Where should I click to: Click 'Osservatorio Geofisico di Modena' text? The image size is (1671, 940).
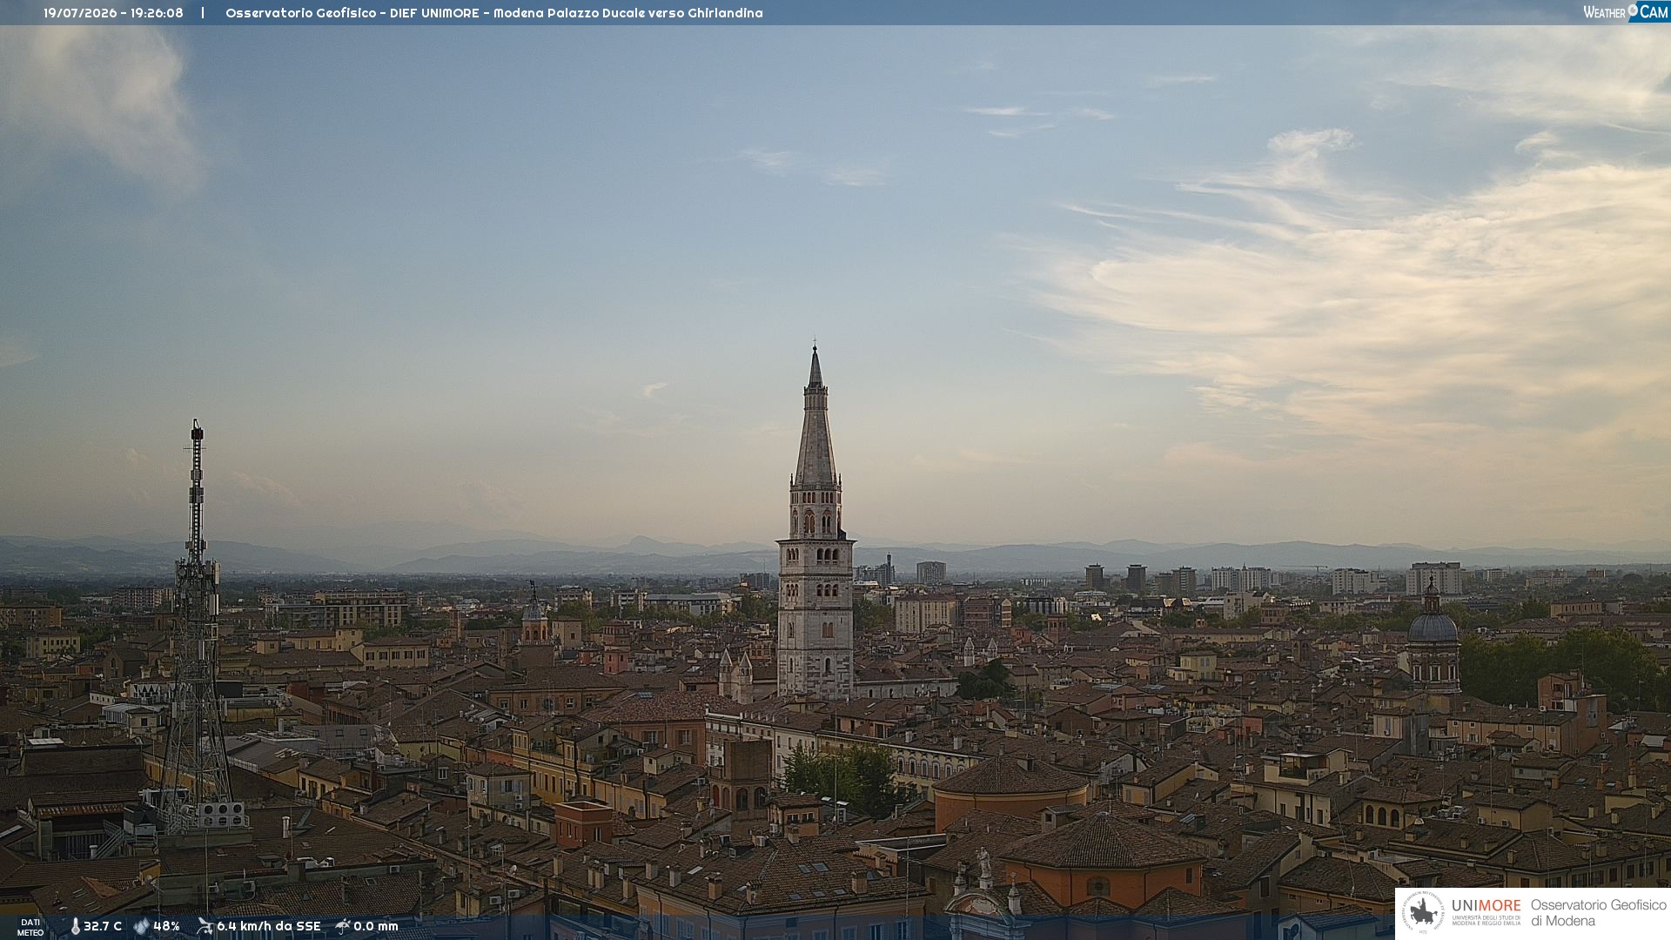pos(1598,913)
